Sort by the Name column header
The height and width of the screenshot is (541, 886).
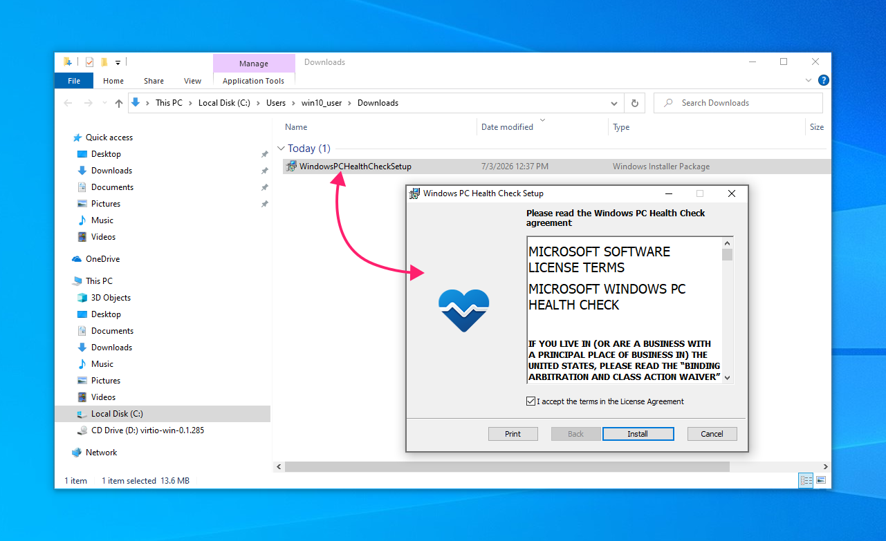(296, 127)
